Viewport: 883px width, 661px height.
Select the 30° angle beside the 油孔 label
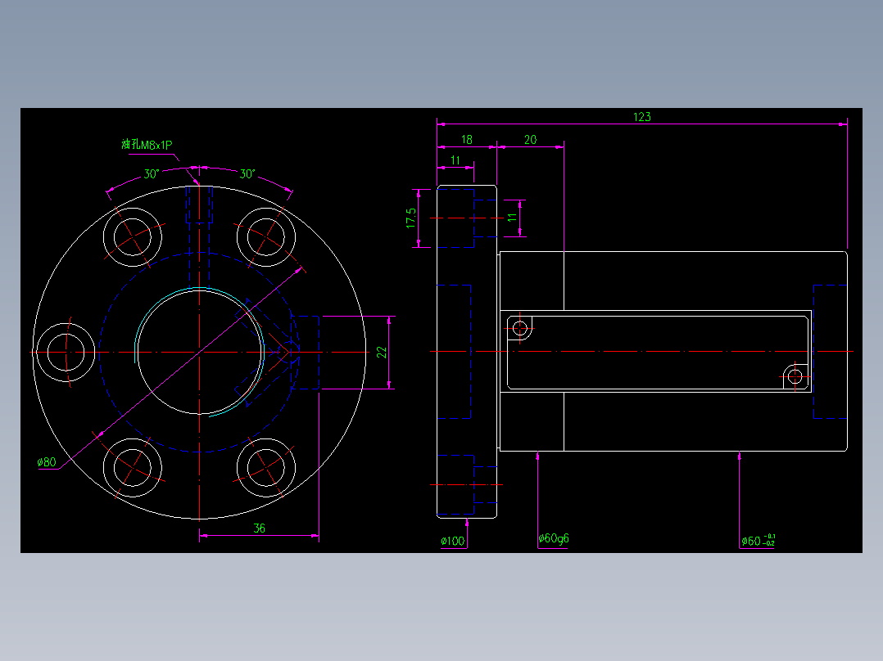152,173
